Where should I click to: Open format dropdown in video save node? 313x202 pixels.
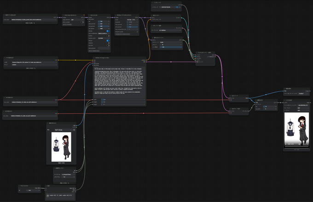coord(303,108)
